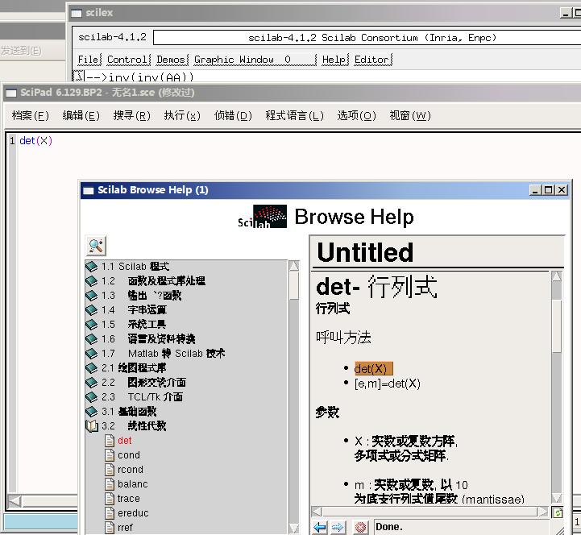Click the inv(inv(AA)) command line in scilex
Viewport: 581px width, 535px height.
click(x=140, y=77)
